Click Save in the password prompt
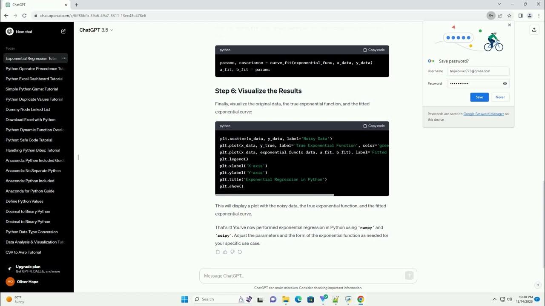The height and width of the screenshot is (306, 545). (x=479, y=97)
